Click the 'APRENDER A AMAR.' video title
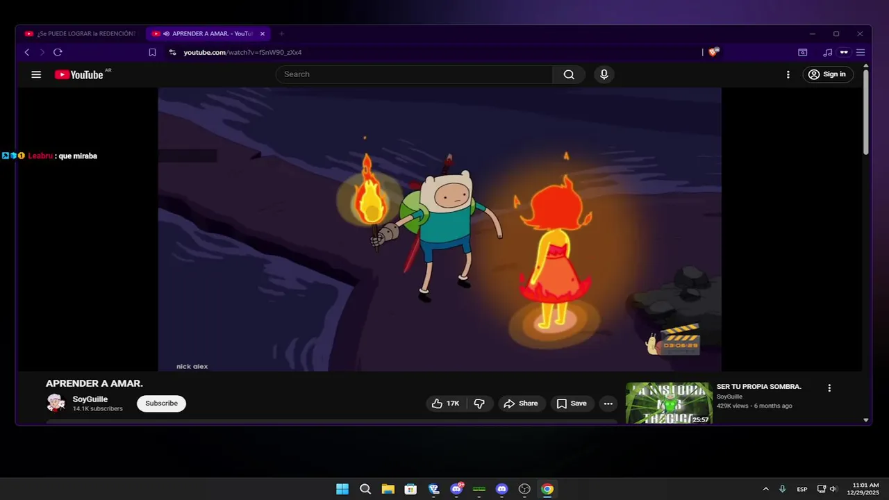This screenshot has width=889, height=500. point(94,383)
